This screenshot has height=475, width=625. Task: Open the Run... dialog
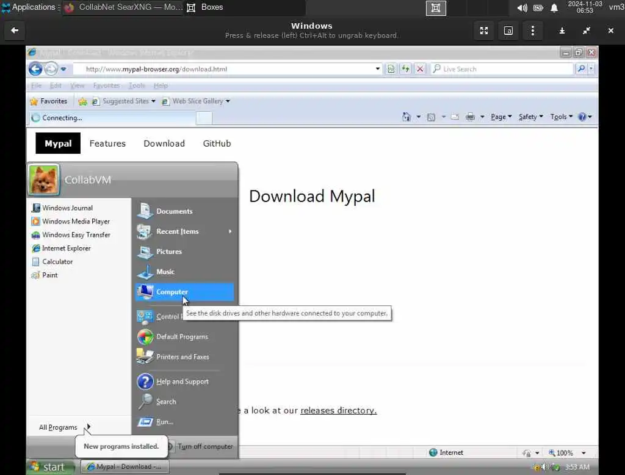[x=184, y=422]
